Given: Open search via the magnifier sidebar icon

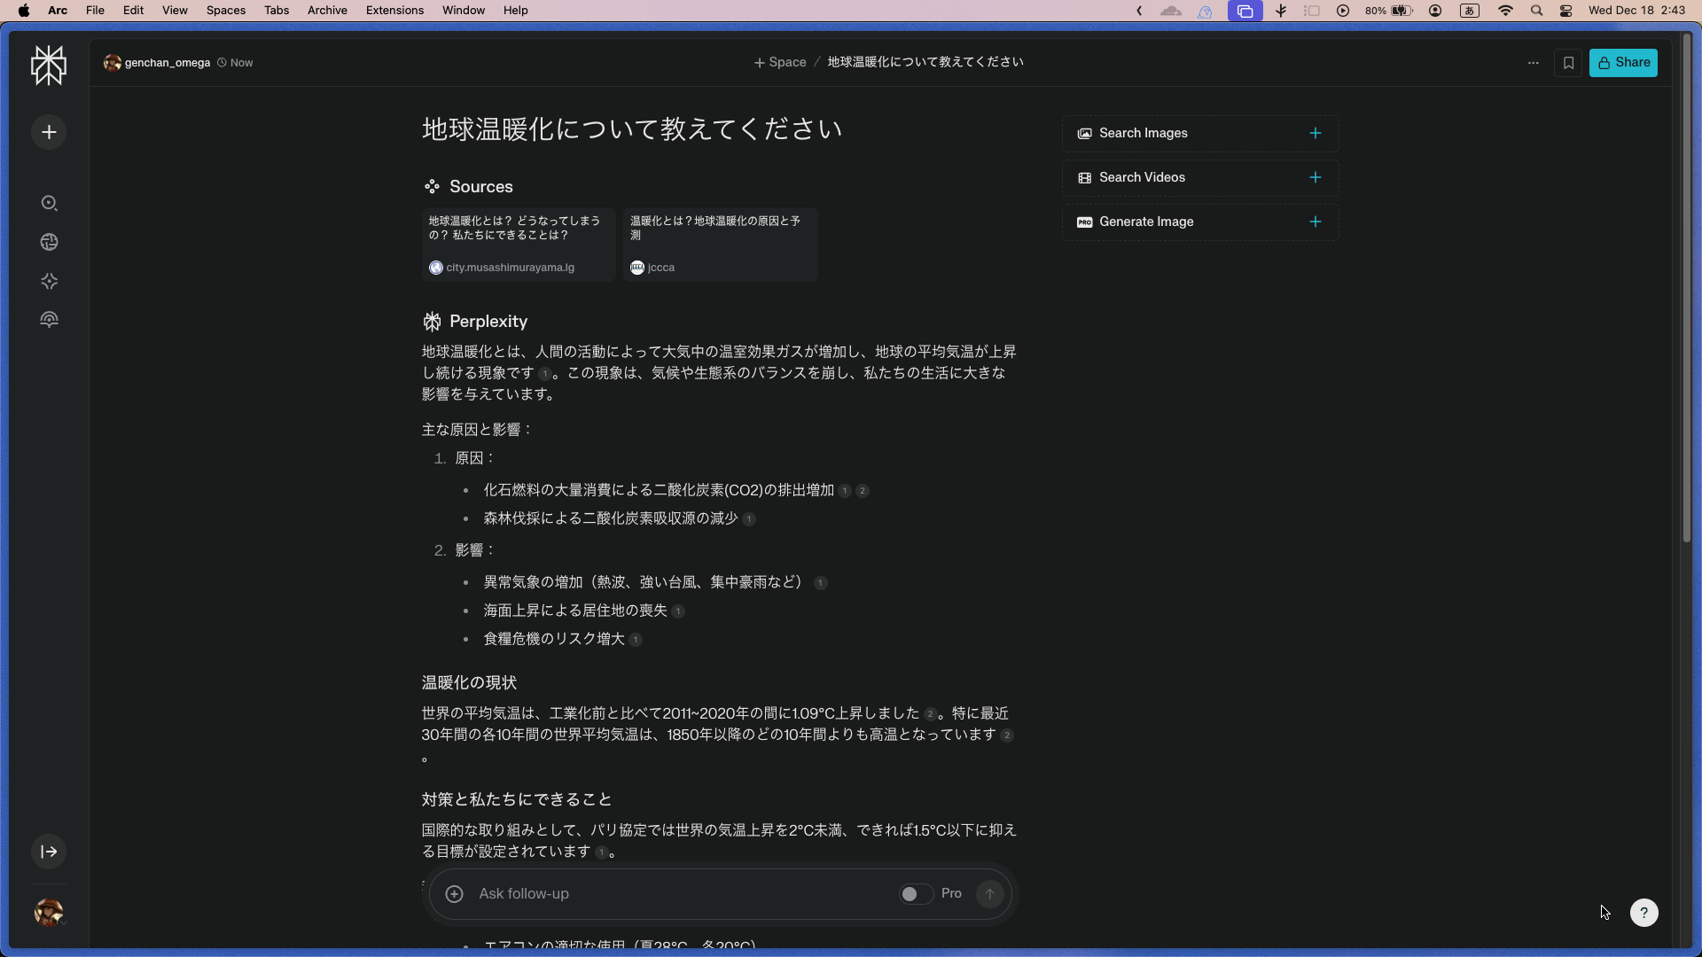Looking at the screenshot, I should tap(49, 203).
